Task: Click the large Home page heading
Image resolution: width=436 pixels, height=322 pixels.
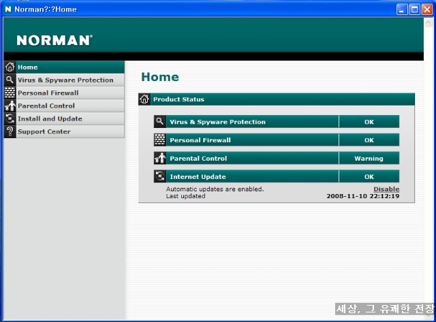Action: (x=160, y=77)
